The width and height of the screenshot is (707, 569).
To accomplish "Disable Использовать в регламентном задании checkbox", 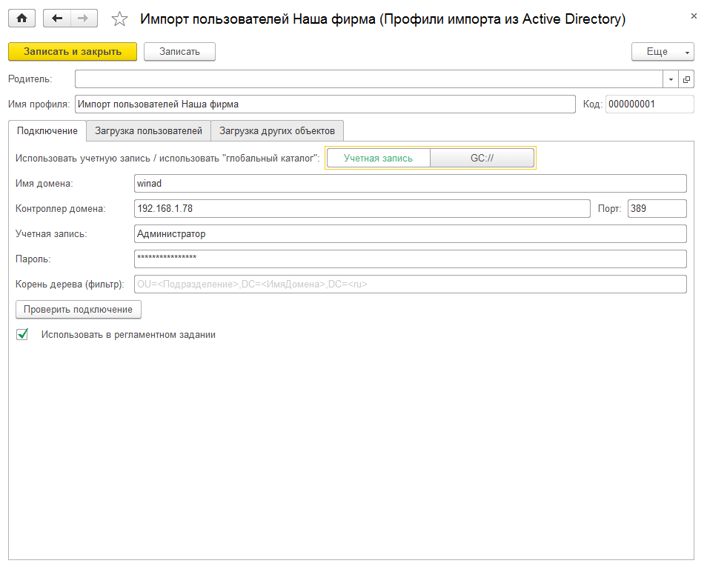I will point(22,334).
